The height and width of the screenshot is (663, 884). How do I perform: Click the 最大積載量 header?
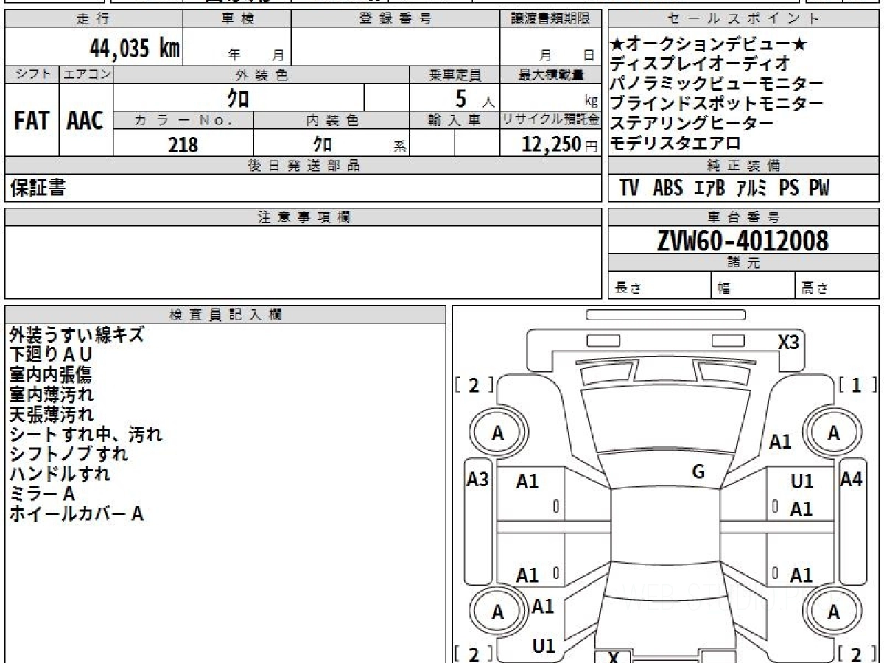coord(551,74)
